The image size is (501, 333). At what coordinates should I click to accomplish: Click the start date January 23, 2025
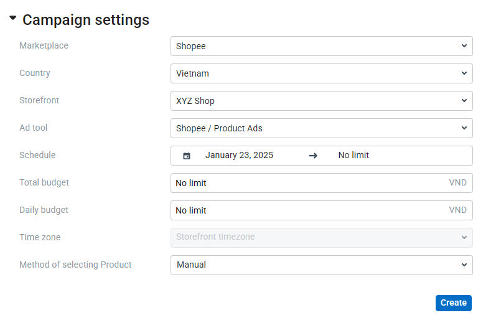pyautogui.click(x=239, y=156)
